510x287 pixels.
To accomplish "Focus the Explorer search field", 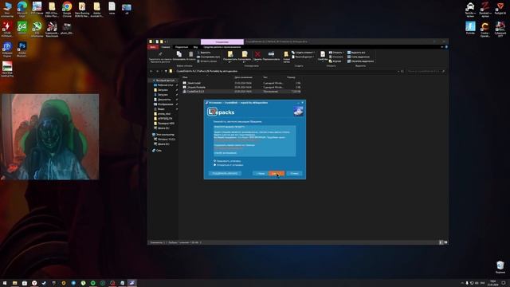I will [x=426, y=71].
